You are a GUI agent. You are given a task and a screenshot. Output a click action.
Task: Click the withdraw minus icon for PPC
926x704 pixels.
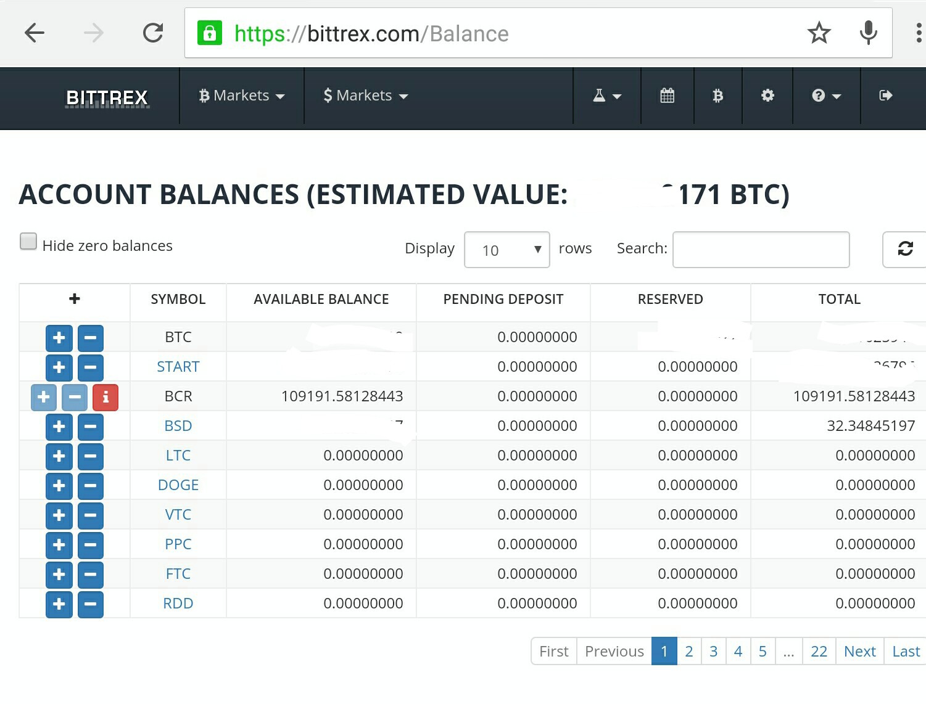(90, 545)
